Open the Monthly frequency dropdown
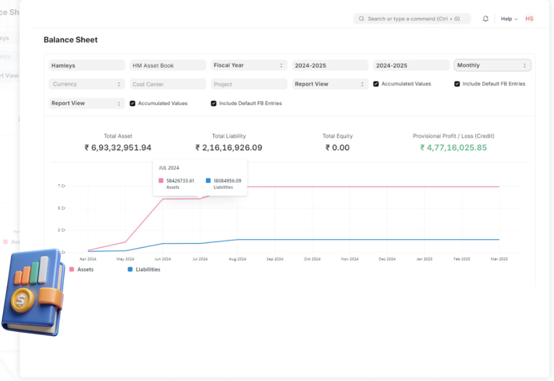The width and height of the screenshot is (554, 381). click(x=492, y=65)
